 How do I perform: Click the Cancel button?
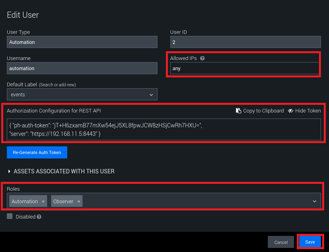(x=281, y=242)
